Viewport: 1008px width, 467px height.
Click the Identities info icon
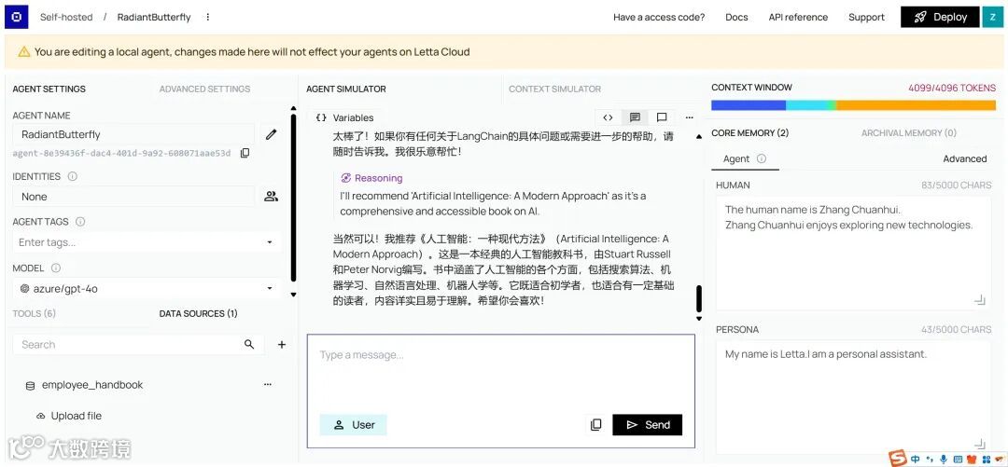(x=73, y=176)
